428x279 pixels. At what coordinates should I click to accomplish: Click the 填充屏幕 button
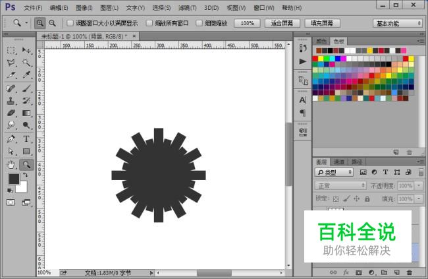(x=322, y=23)
